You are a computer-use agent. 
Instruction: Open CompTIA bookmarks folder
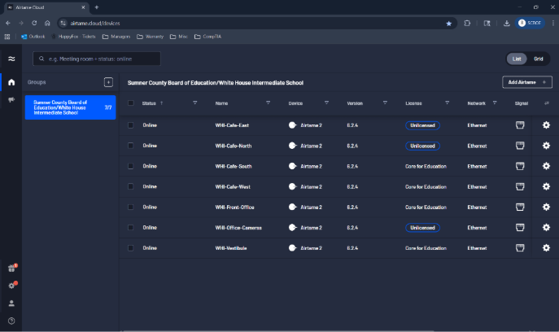(207, 37)
